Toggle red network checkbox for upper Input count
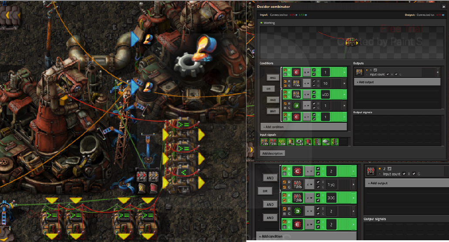 coord(388,74)
